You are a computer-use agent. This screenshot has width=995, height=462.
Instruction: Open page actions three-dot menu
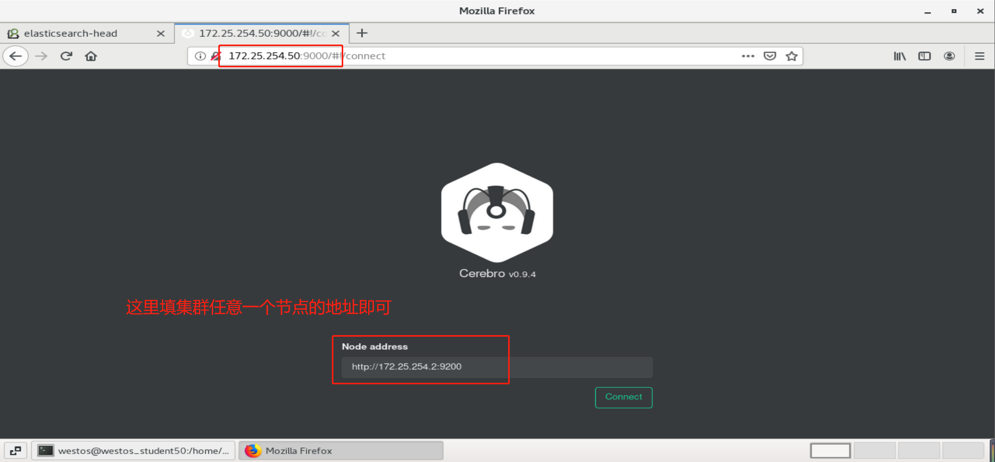pos(748,56)
